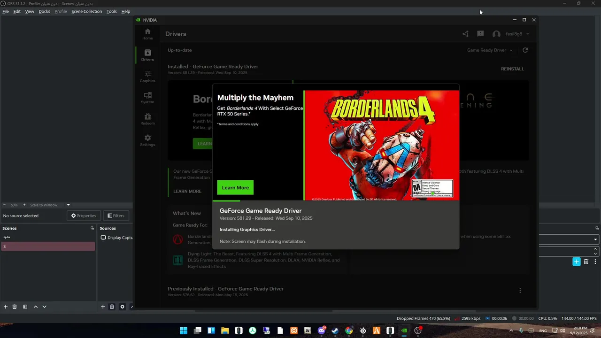Open source Filters button in OBS
The height and width of the screenshot is (338, 601).
(x=116, y=215)
